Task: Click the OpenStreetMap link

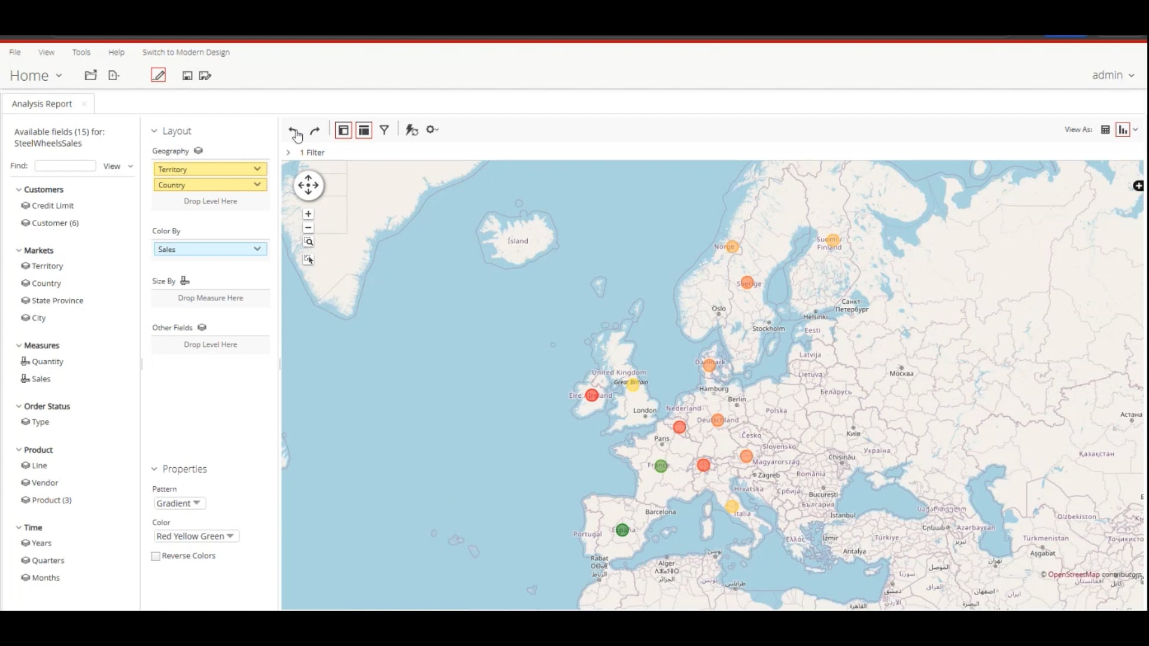Action: (1073, 575)
